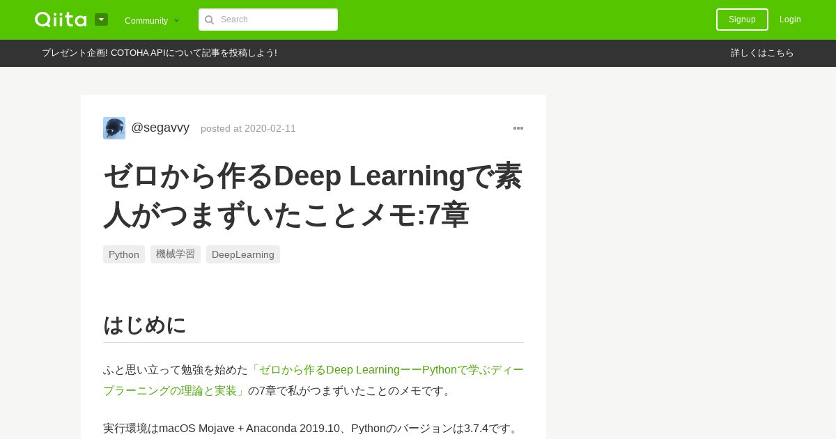This screenshot has width=836, height=439.
Task: Click the Signup button
Action: (x=742, y=20)
